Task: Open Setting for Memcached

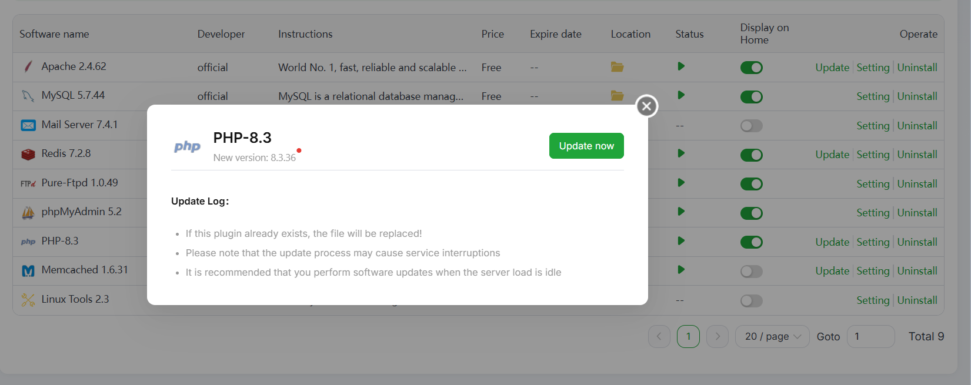Action: [873, 271]
